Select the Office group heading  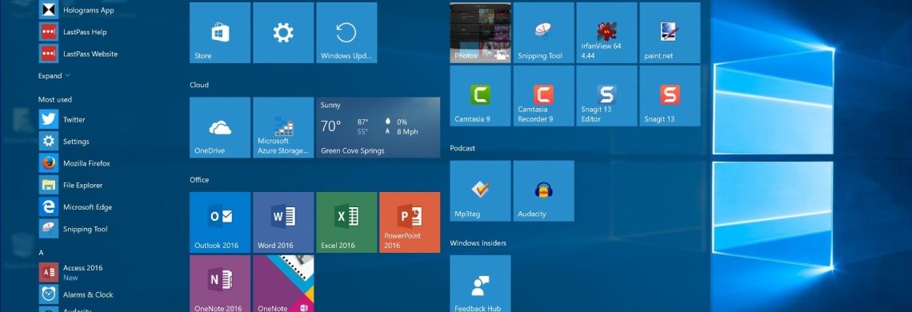(x=199, y=180)
